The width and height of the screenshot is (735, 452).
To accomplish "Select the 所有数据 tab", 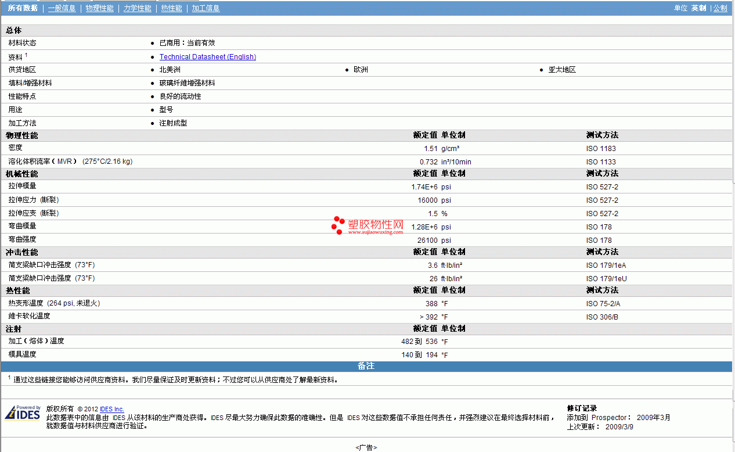I will pos(23,8).
